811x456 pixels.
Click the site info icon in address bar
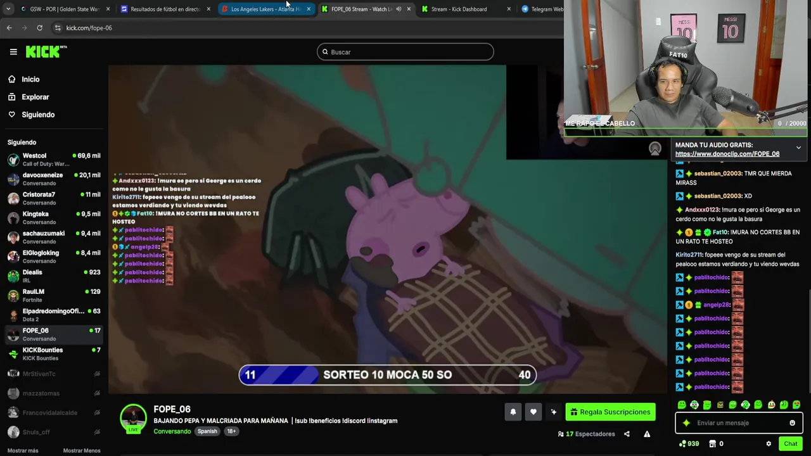pos(58,28)
